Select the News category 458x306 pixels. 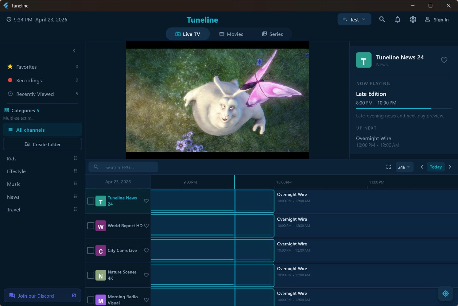click(x=13, y=197)
